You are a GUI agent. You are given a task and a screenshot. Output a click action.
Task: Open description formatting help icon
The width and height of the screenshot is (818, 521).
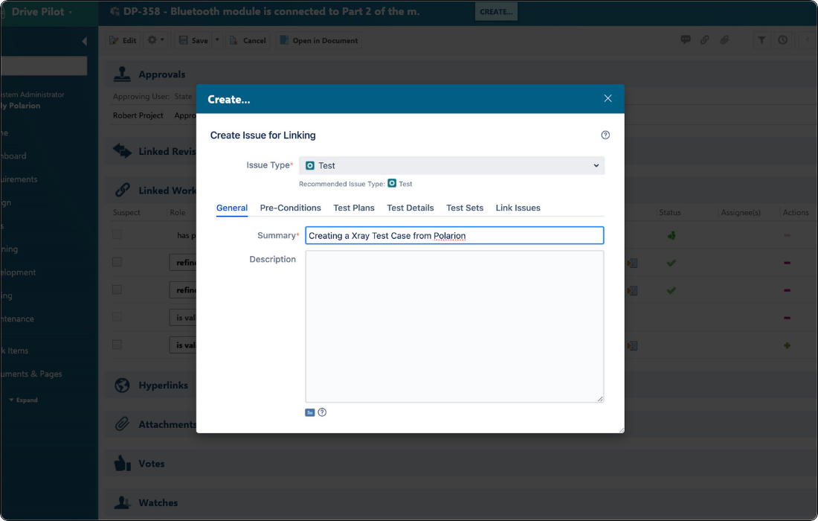pyautogui.click(x=323, y=412)
